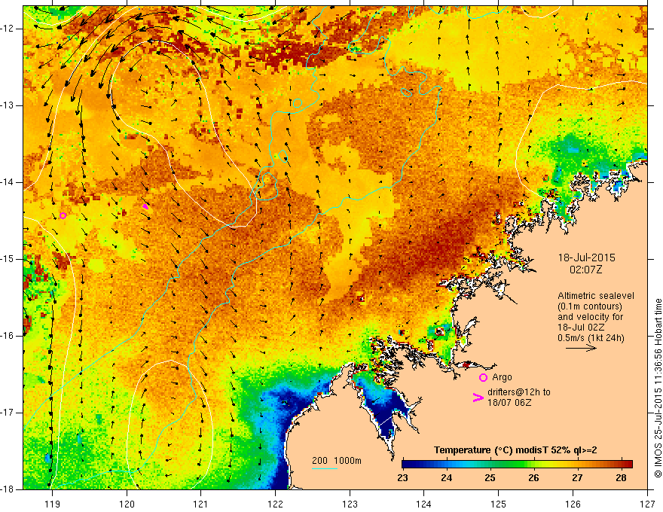Screen dimensions: 663x512
Task: Click the longitude axis label 122
Action: pyautogui.click(x=275, y=504)
